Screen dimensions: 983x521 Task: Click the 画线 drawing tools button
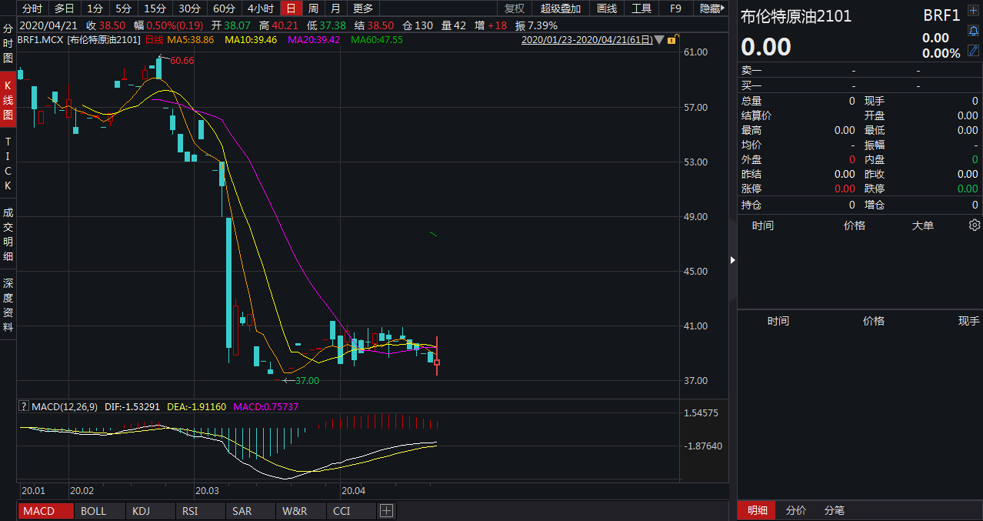tap(607, 8)
